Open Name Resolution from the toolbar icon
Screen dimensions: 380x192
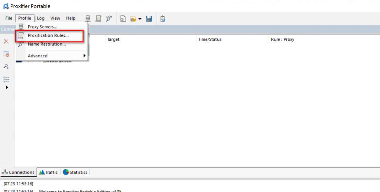tap(109, 19)
